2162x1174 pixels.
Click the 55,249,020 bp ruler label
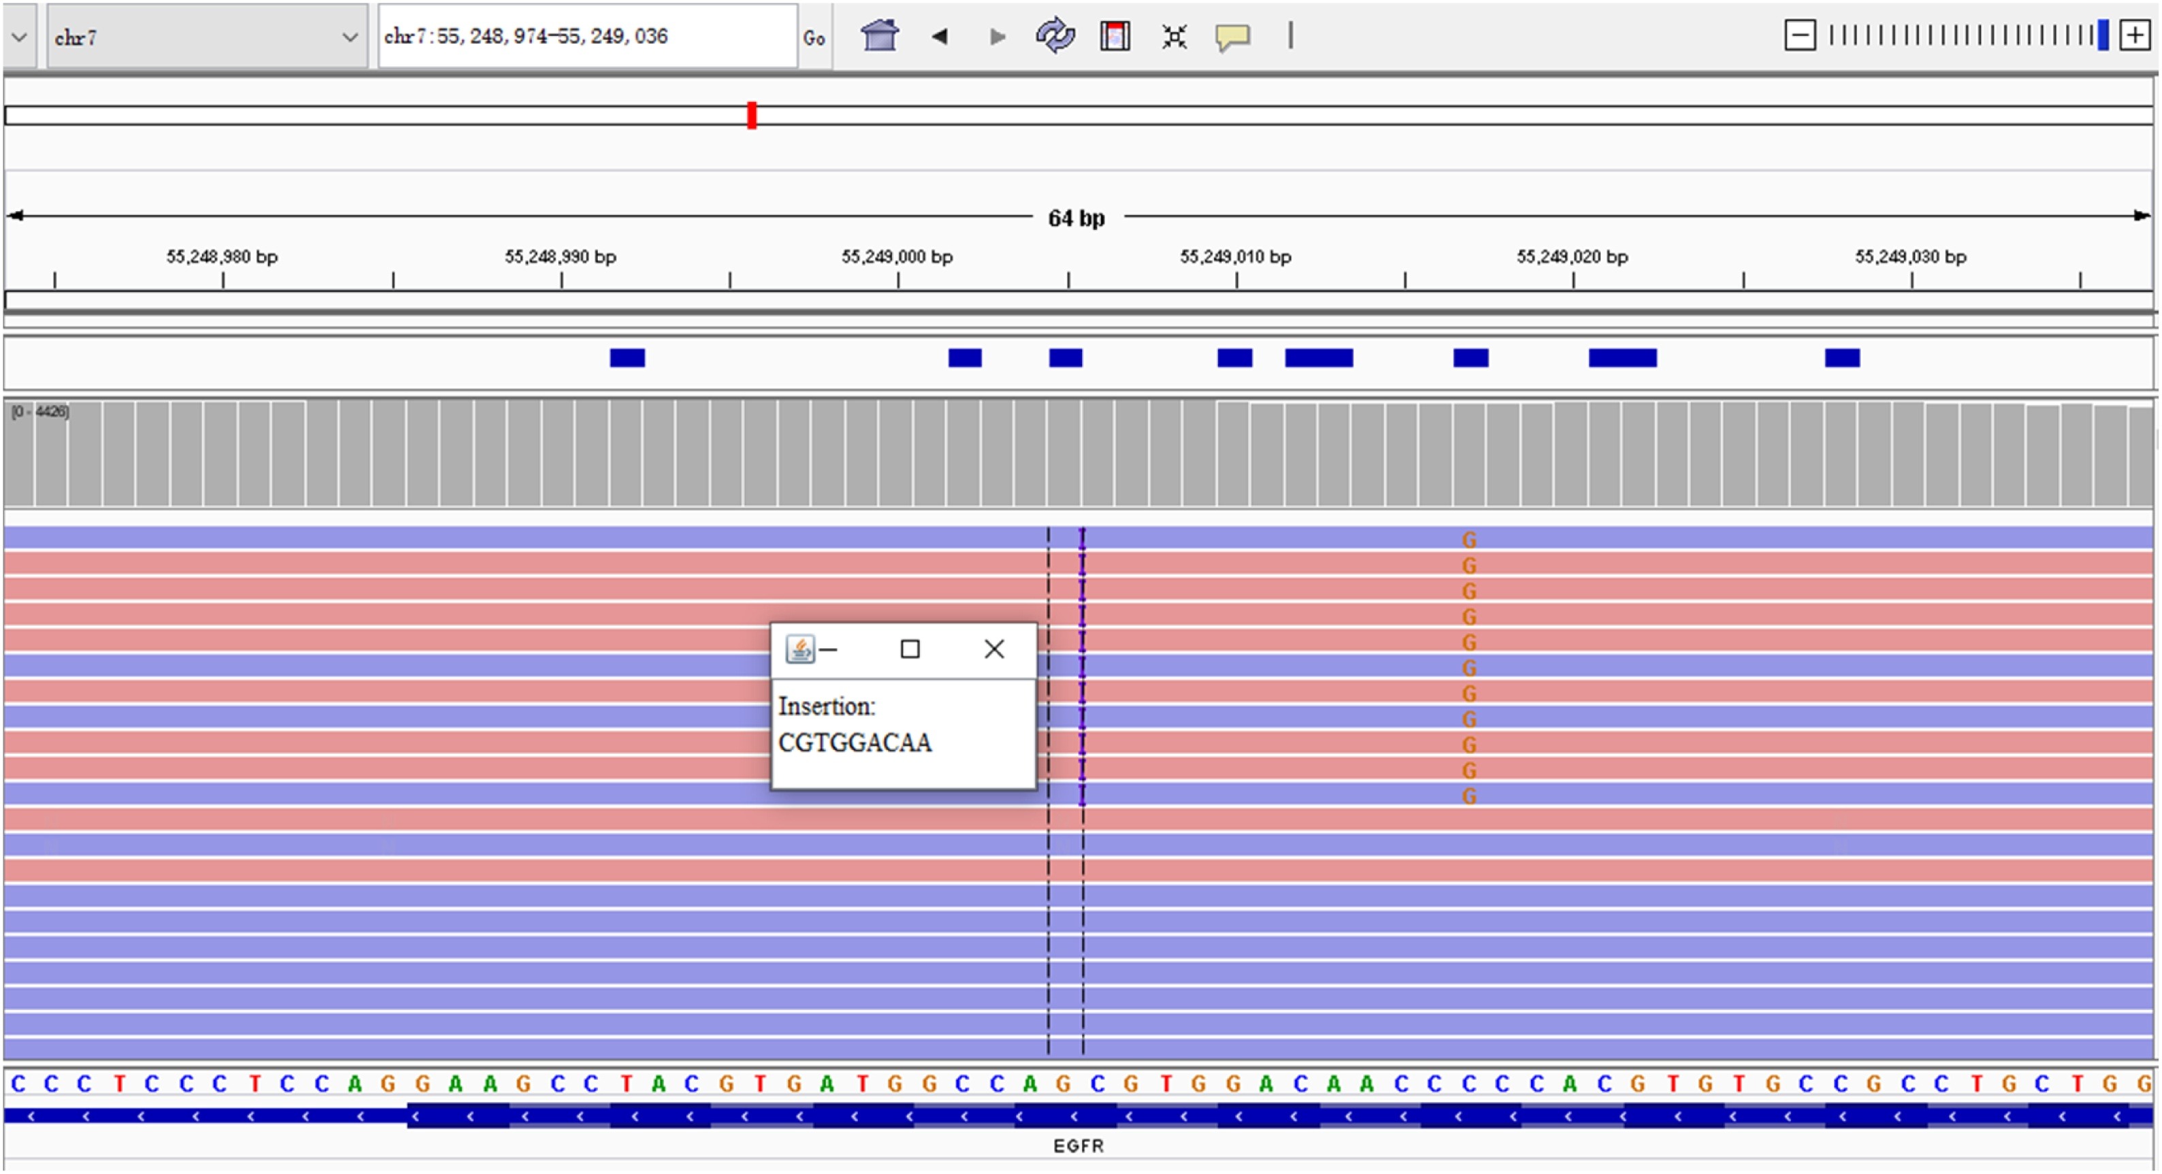[x=1572, y=257]
